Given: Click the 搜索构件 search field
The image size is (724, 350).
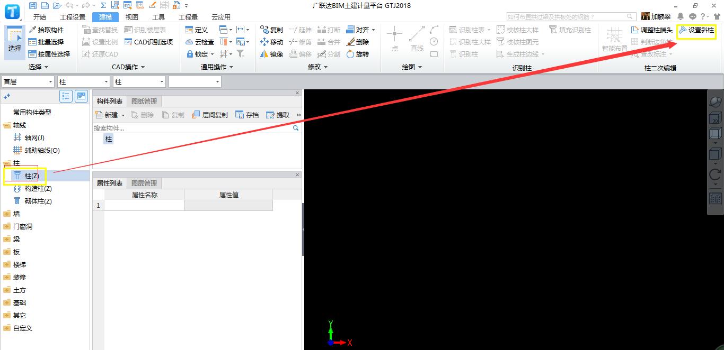Looking at the screenshot, I should 192,128.
